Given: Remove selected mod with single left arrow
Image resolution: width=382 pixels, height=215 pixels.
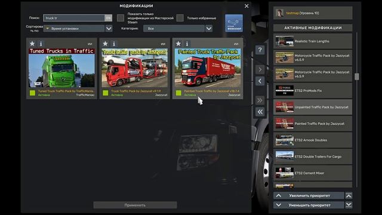Looking at the screenshot, I should point(260,81).
